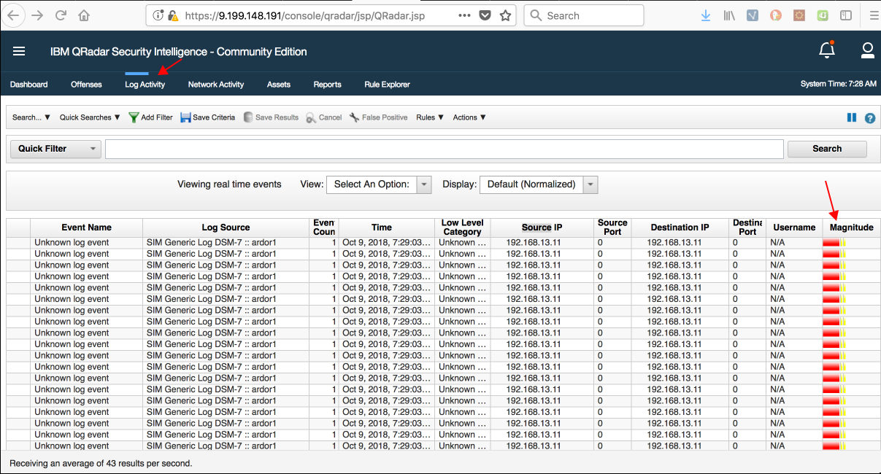
Task: Open the Actions menu
Action: 469,117
